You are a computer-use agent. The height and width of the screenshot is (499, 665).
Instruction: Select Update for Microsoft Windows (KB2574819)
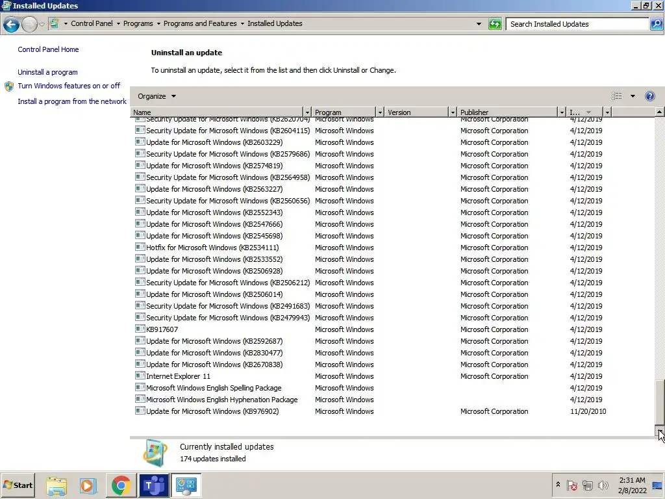click(x=372, y=166)
